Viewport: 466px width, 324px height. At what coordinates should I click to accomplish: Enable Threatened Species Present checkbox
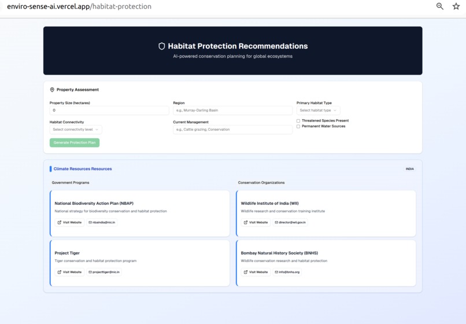coord(298,121)
